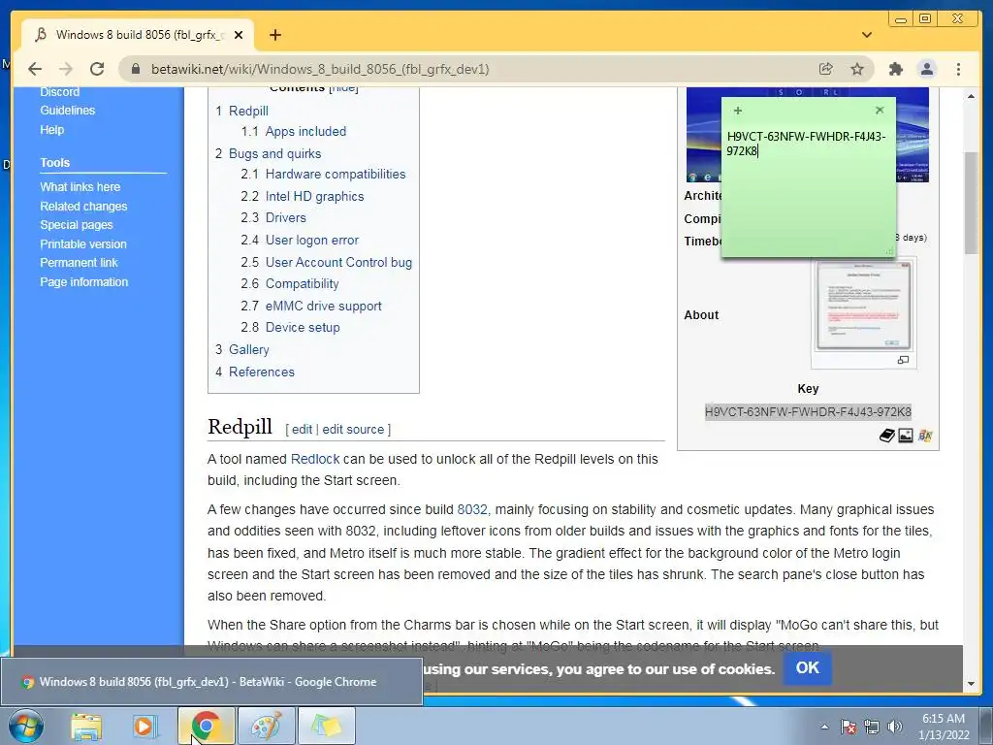Screen dimensions: 993x745
Task: Click the page's vertical scrollbar thumb
Action: (971, 203)
